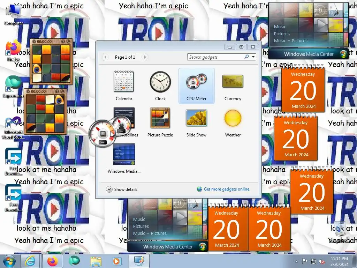Launch Supermium from taskbar
357x268 pixels.
[75, 261]
